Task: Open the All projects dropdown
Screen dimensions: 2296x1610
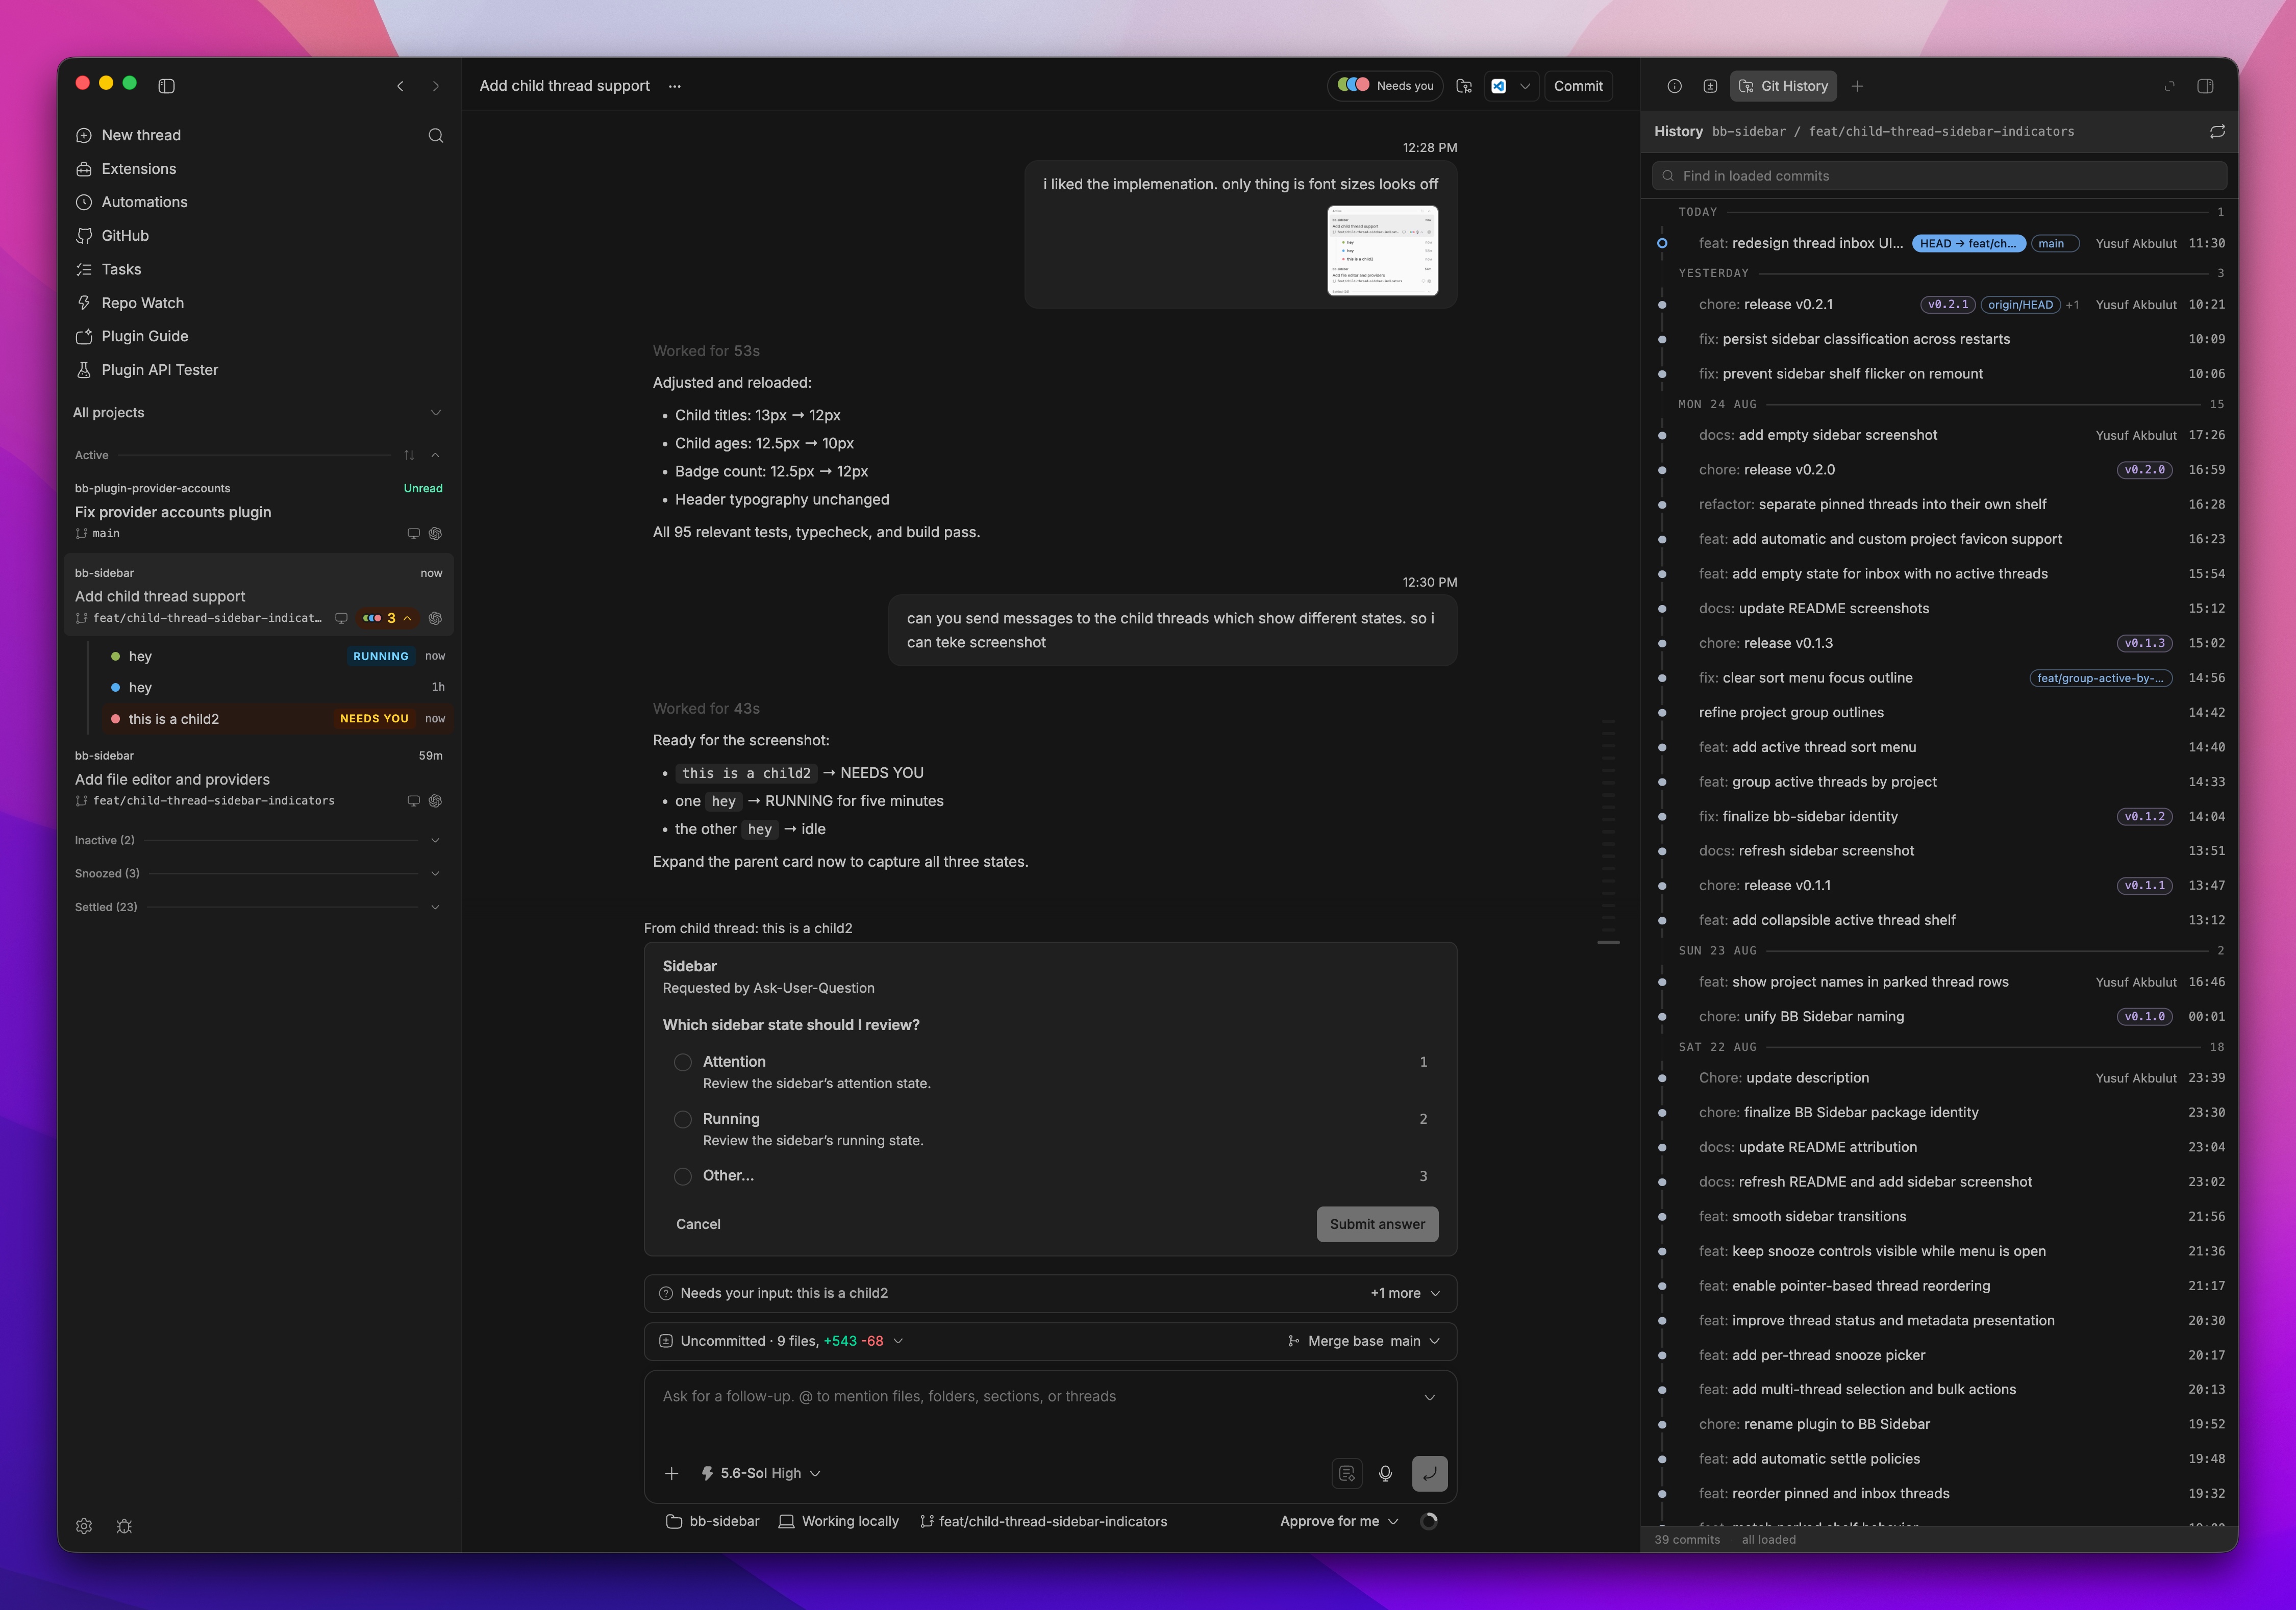Action: 257,412
